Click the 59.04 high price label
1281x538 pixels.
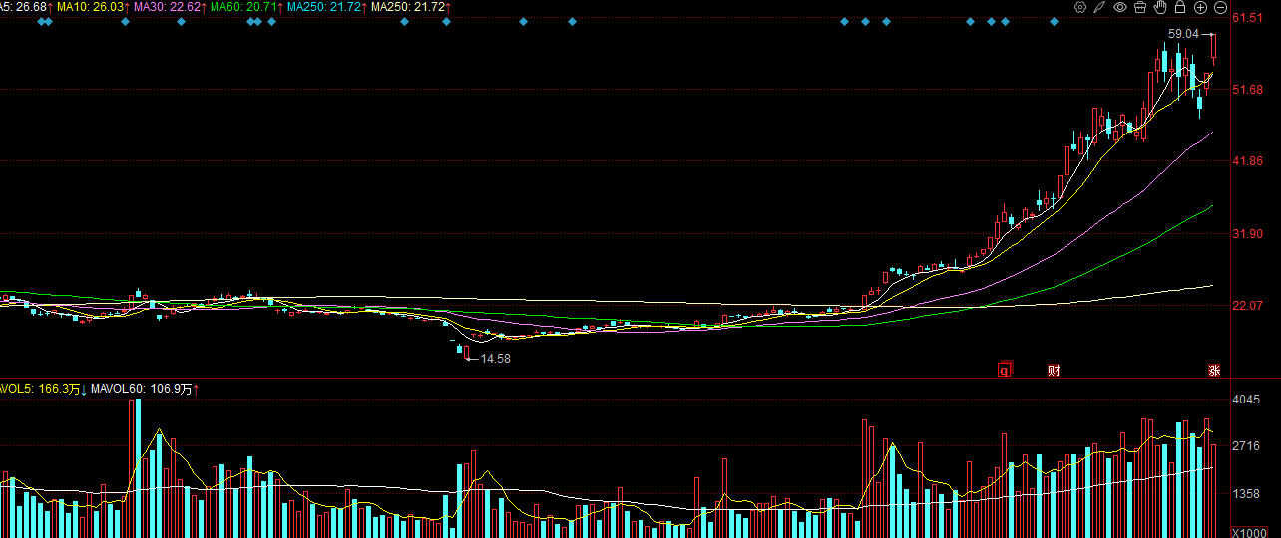click(x=1183, y=34)
